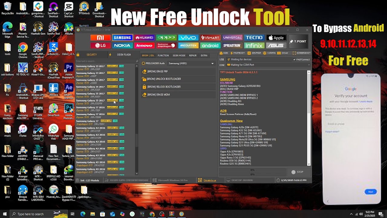Select the Apple brand button
387x218 pixels.
pos(276,38)
